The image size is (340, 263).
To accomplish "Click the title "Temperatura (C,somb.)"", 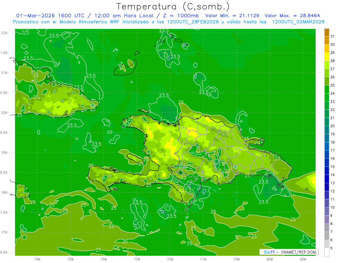I will pyautogui.click(x=173, y=7).
